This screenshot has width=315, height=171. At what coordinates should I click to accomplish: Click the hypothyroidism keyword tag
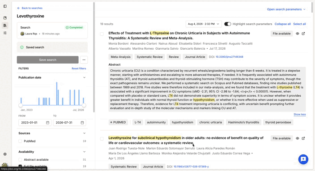pyautogui.click(x=183, y=122)
